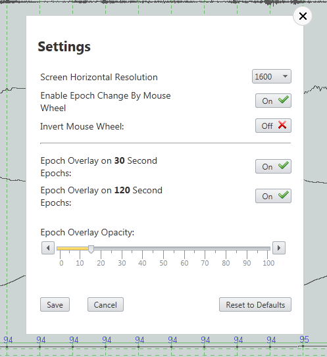
Task: Click the green checkmark on mouse wheel toggle
Action: pyautogui.click(x=284, y=100)
